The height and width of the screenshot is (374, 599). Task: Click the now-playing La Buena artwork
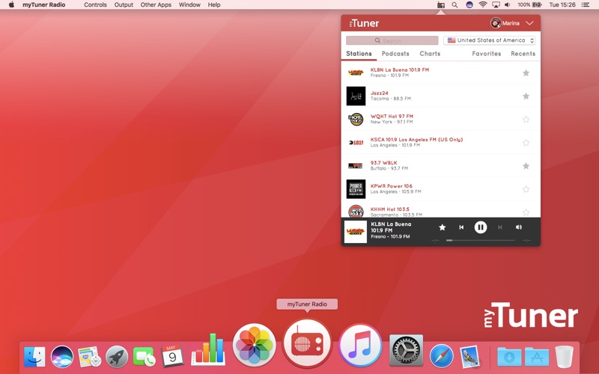click(355, 232)
